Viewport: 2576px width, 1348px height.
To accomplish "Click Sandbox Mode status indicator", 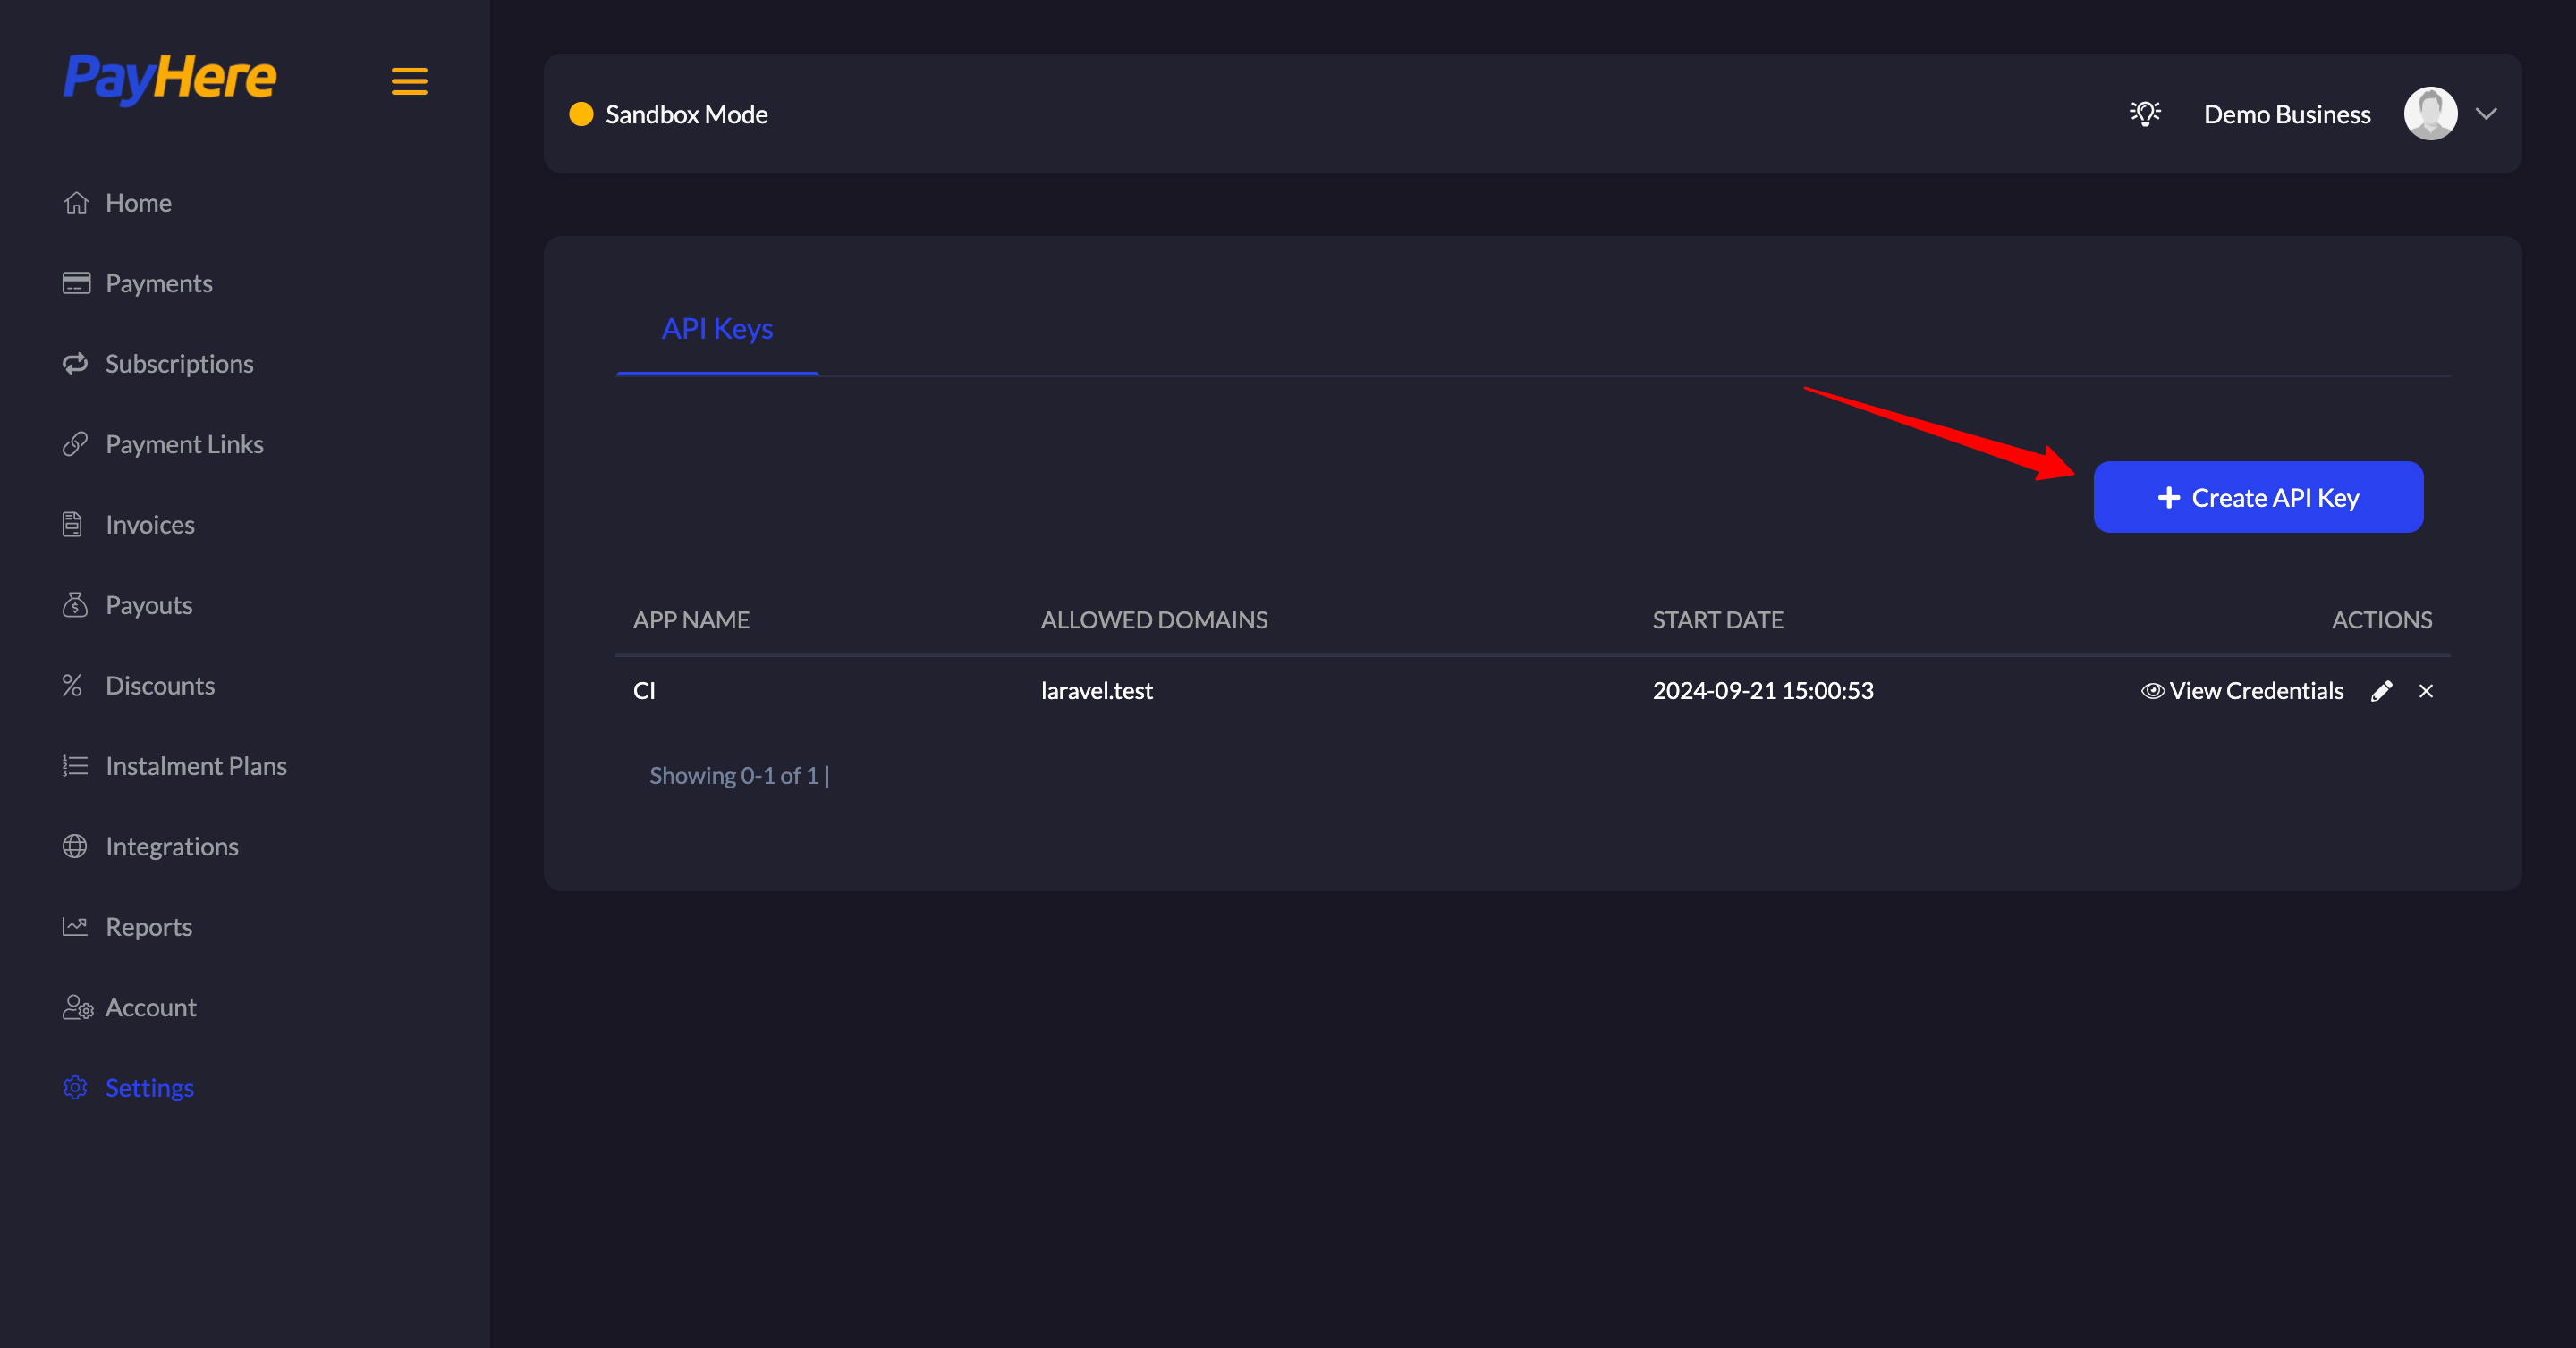I will 668,114.
